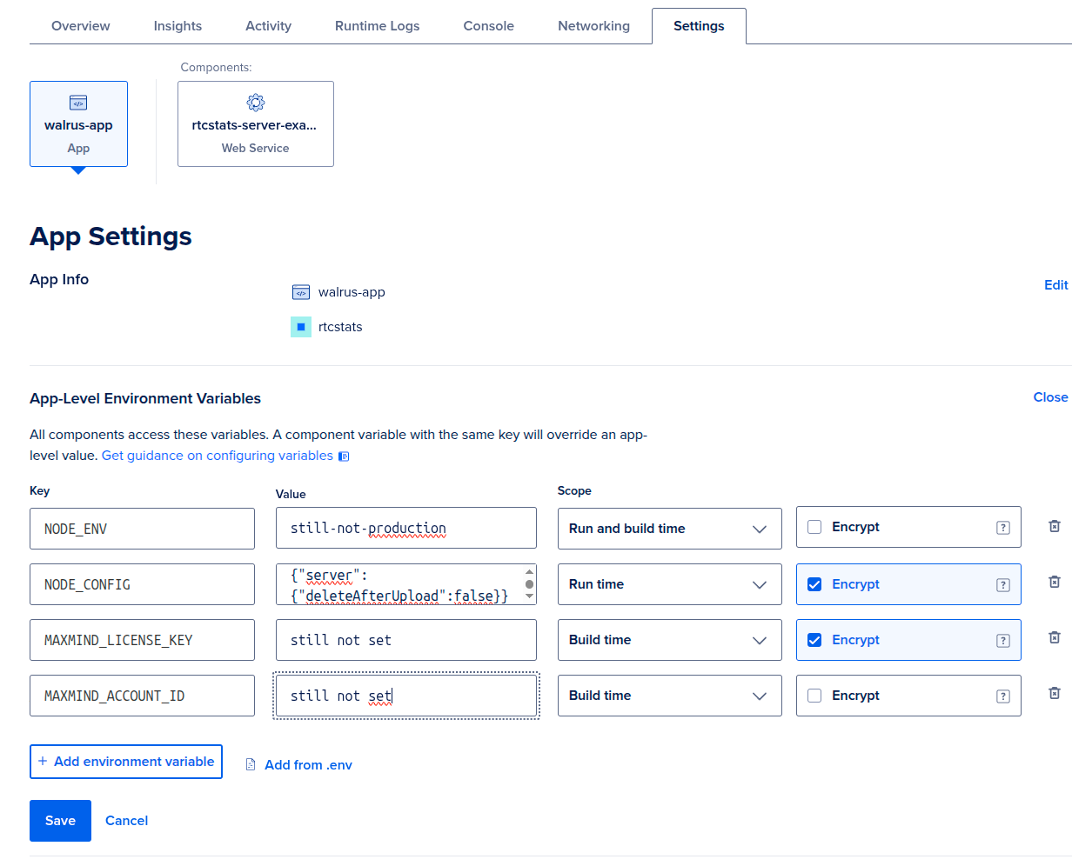Click the NODE_ENV key field

[x=142, y=529]
